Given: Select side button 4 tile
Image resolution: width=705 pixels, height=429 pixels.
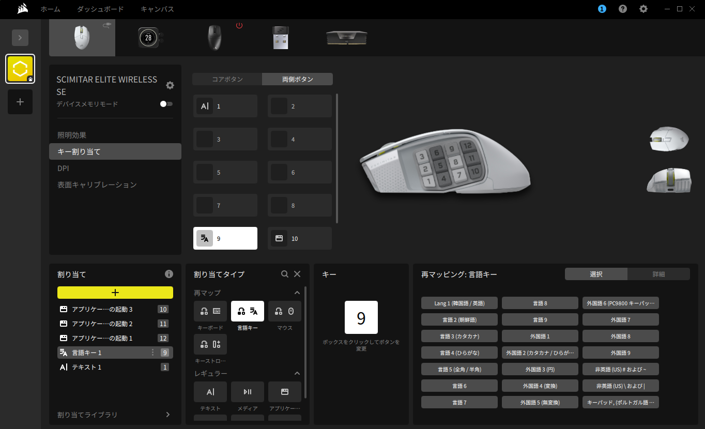Looking at the screenshot, I should (300, 139).
